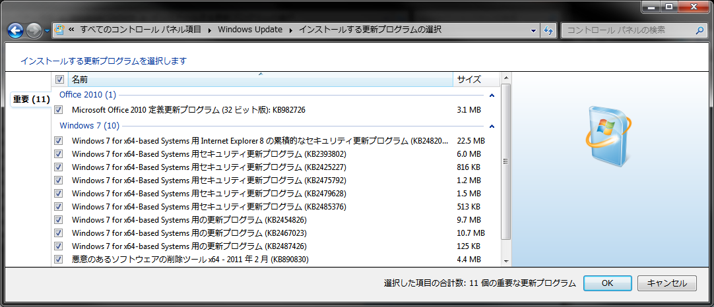Sort by the 名前 column header
The image size is (714, 307).
pos(261,80)
